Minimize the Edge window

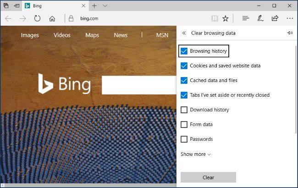pos(259,6)
